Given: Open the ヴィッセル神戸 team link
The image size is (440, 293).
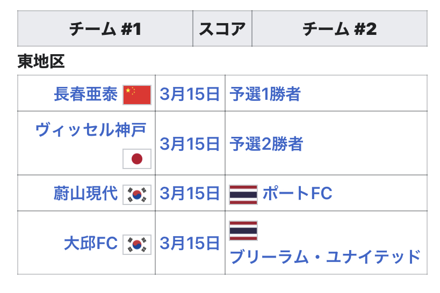Looking at the screenshot, I should [x=91, y=129].
